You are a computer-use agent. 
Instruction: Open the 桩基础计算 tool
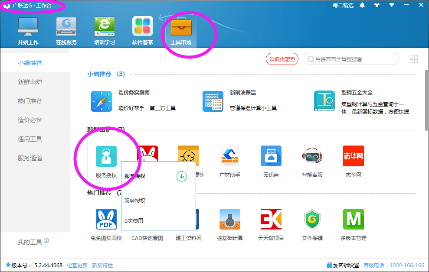[230, 219]
